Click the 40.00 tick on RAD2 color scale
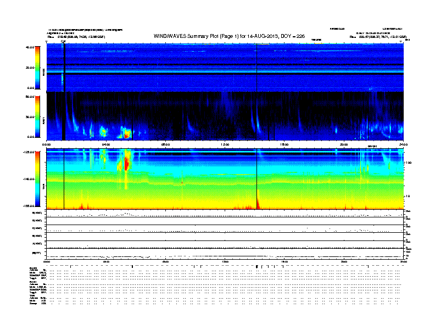The height and width of the screenshot is (336, 435). pyautogui.click(x=30, y=47)
